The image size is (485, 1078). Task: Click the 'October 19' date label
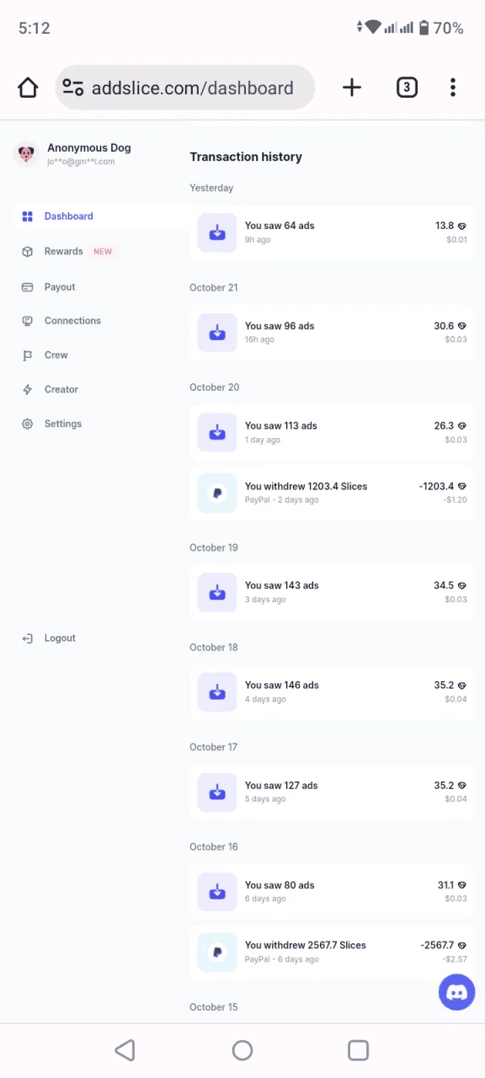coord(214,547)
